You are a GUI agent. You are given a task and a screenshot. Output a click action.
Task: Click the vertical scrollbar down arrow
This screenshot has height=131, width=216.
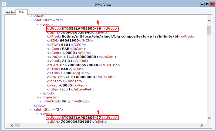point(209,118)
